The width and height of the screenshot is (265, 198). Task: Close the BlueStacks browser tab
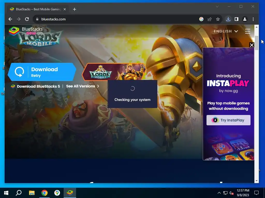(x=64, y=9)
